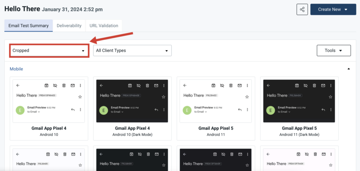Open the Create New dropdown button
The width and height of the screenshot is (360, 171).
[333, 9]
